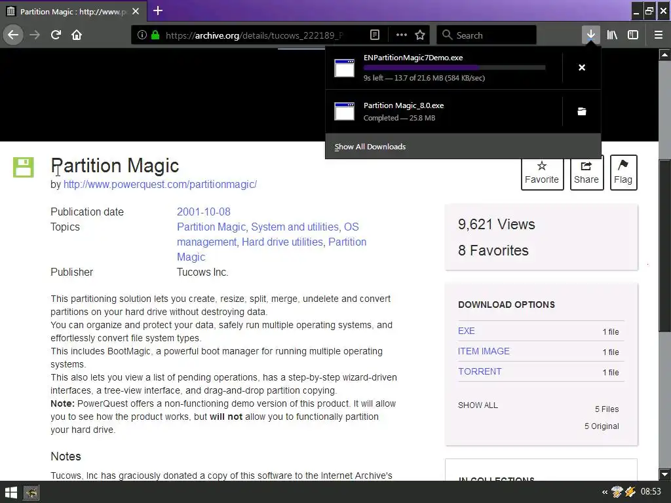Open the ITEM IMAGE download option
Viewport: 671px width, 503px height.
pyautogui.click(x=484, y=351)
